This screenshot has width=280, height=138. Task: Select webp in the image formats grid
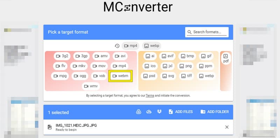pos(206,76)
